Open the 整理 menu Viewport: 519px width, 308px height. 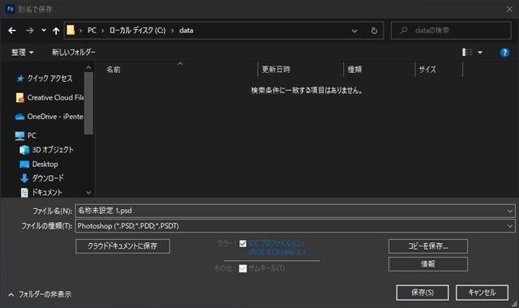(23, 52)
